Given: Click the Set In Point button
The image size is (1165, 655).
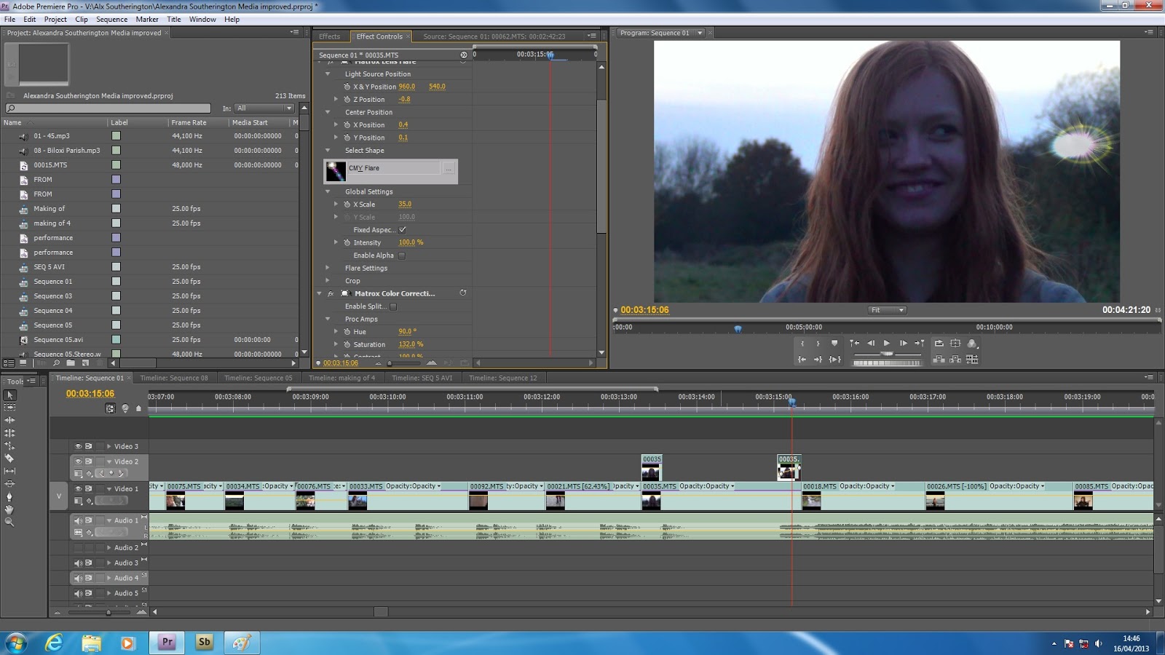Looking at the screenshot, I should pos(802,344).
